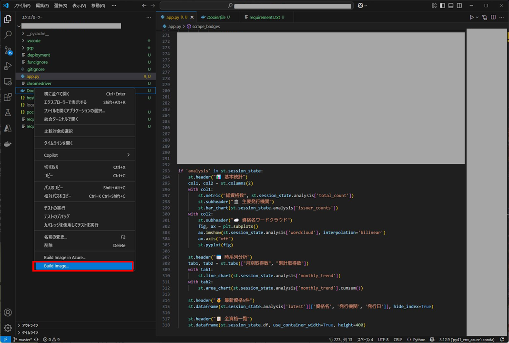This screenshot has height=343, width=509.
Task: Open the Search view in activity bar
Action: point(8,35)
